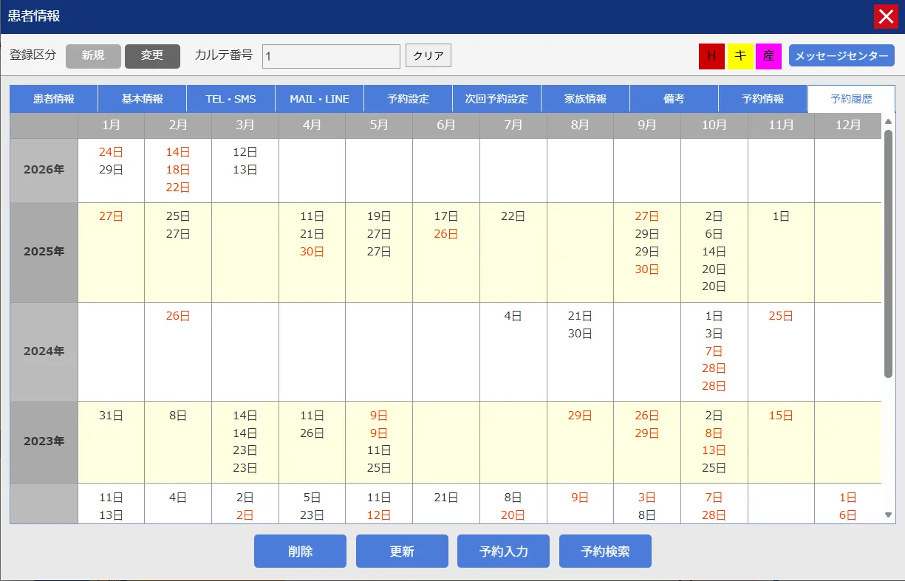Click the カルテ番号 input field
This screenshot has width=905, height=581.
click(331, 56)
